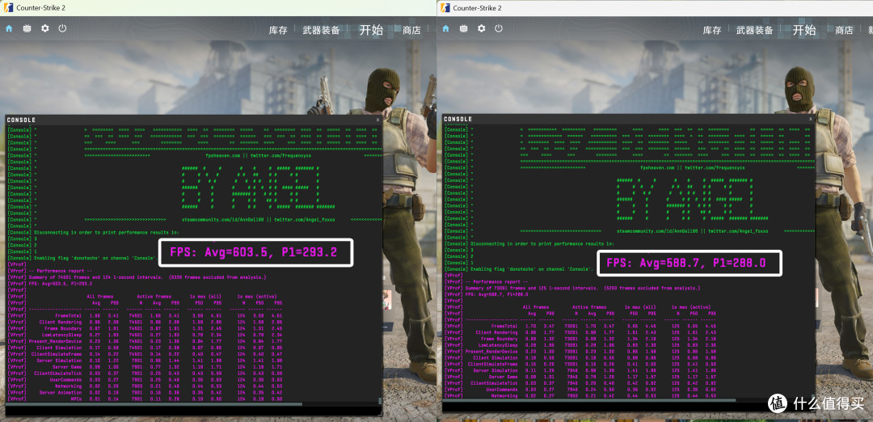Click the home icon in left CS2 window
This screenshot has width=873, height=422.
[9, 28]
